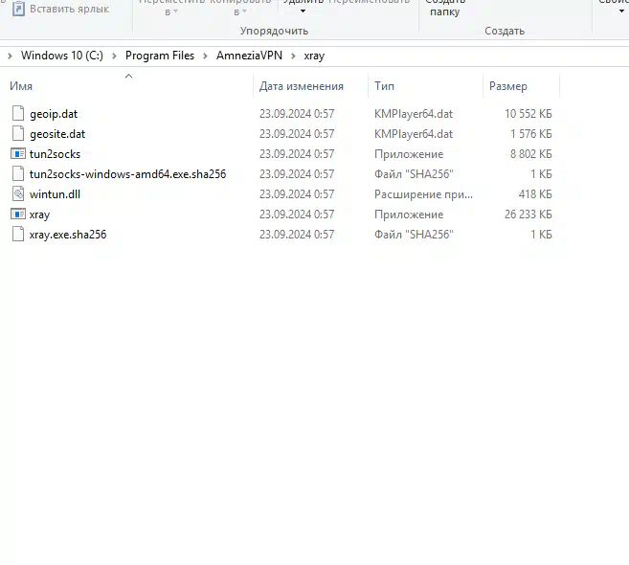Expand the chevron after AmneziaVPN
Screen dimensions: 629x565
point(293,56)
